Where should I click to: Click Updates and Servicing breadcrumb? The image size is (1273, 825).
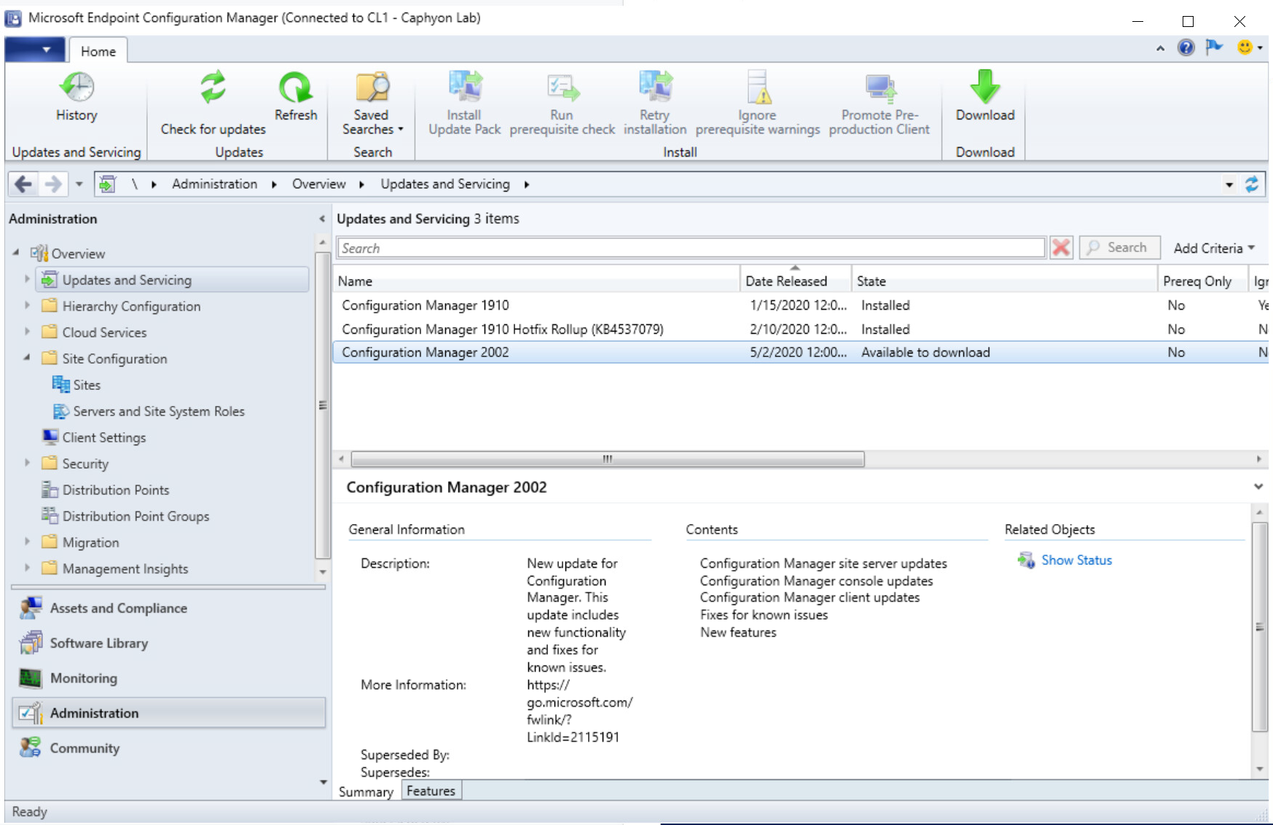point(445,184)
